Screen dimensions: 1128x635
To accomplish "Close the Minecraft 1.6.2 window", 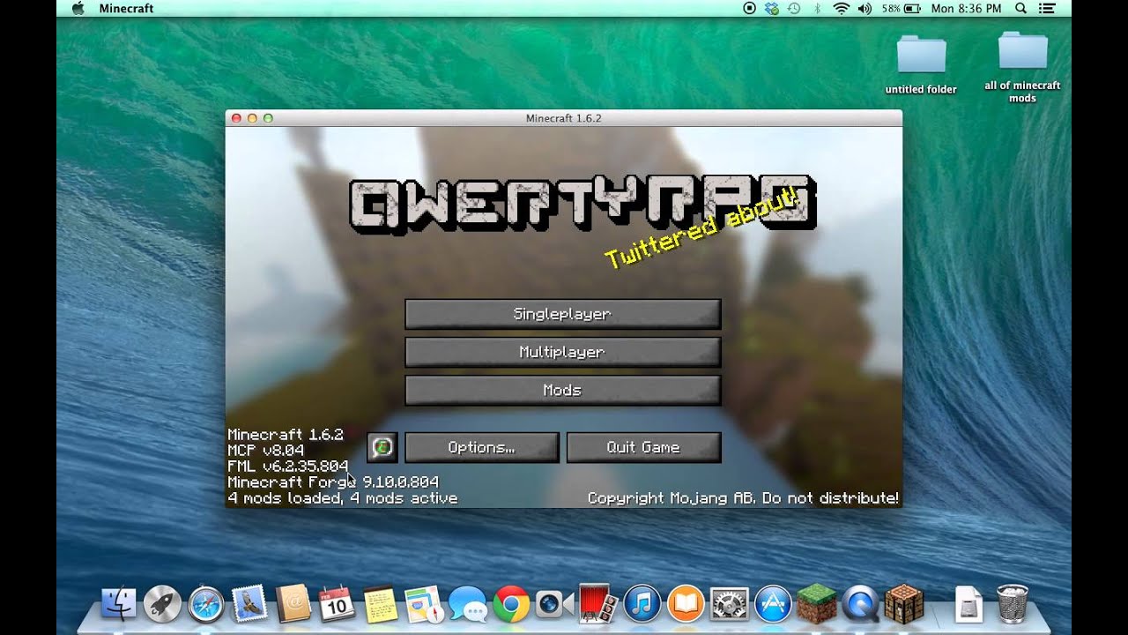I will pos(236,118).
